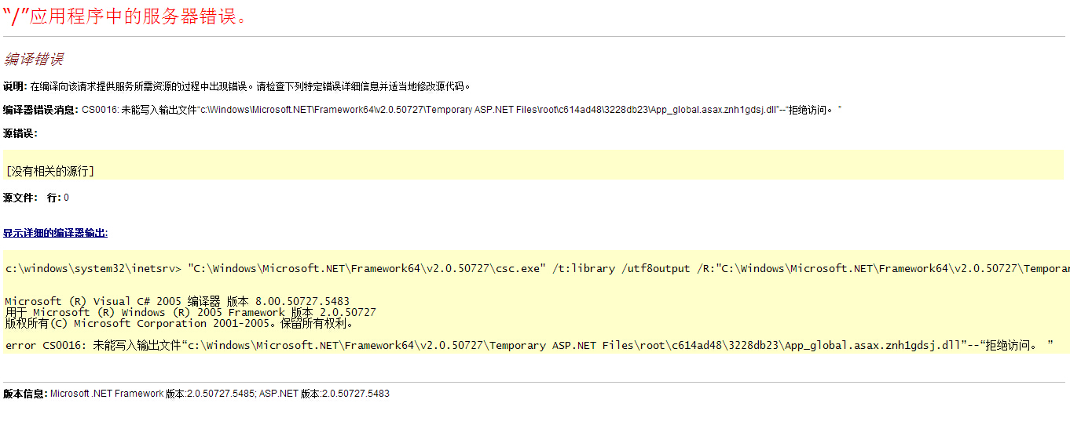Image resolution: width=1070 pixels, height=425 pixels.
Task: Click the red server error heading
Action: (126, 16)
